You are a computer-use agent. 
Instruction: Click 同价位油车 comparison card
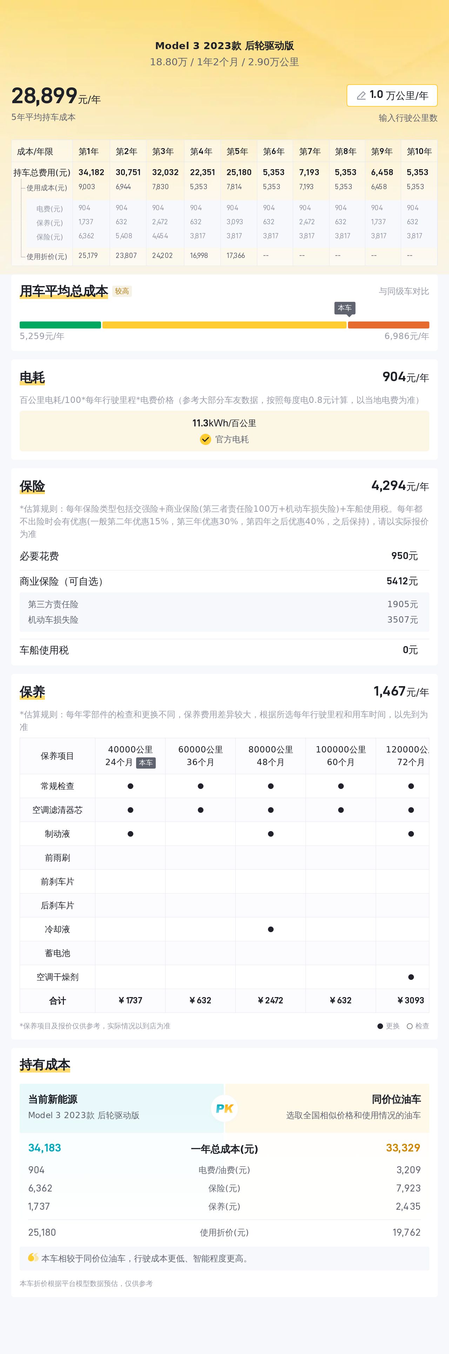(327, 1108)
